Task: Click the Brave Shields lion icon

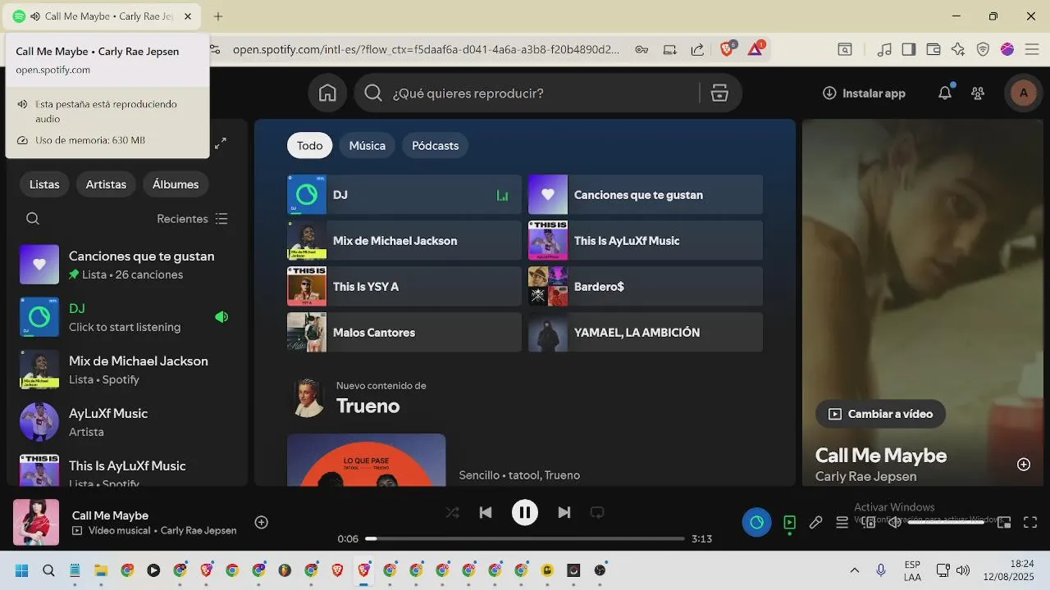Action: tap(727, 49)
